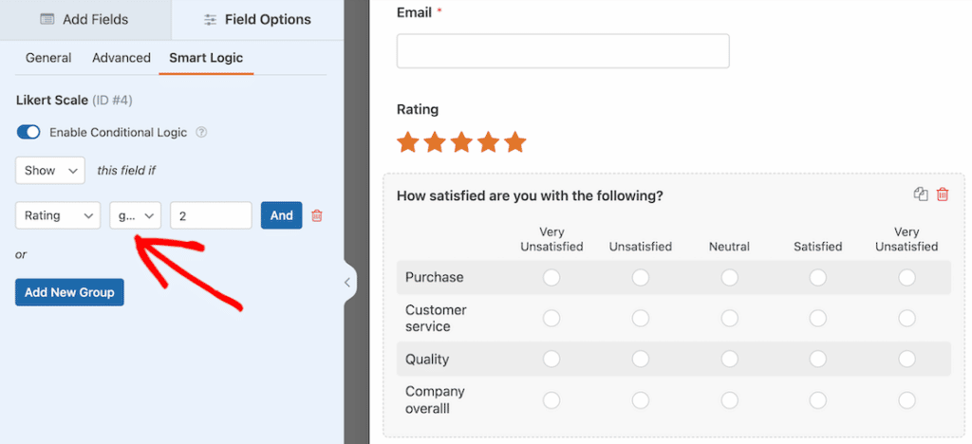Delete the Rating rule with the trash icon
Viewport: 972px width, 444px height.
317,215
